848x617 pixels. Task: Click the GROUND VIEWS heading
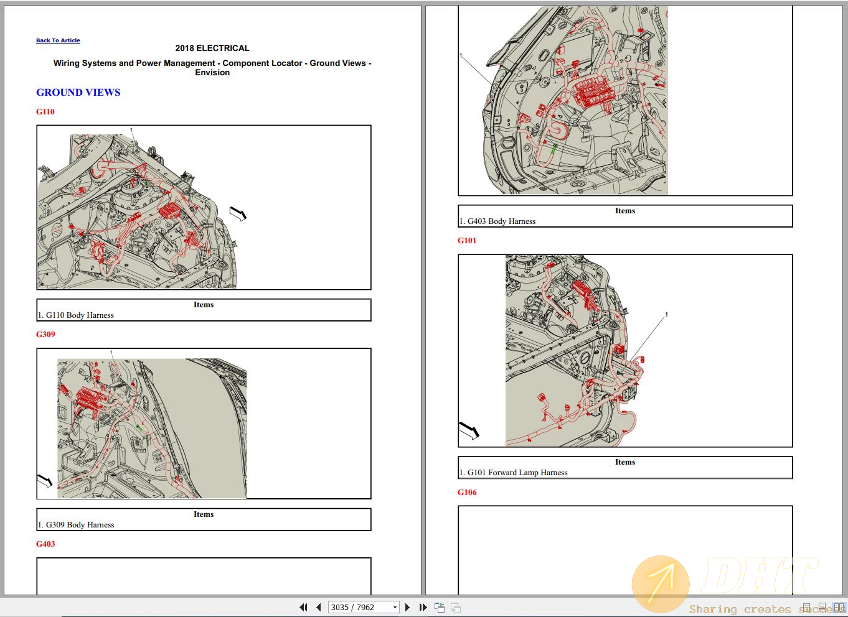pyautogui.click(x=78, y=92)
